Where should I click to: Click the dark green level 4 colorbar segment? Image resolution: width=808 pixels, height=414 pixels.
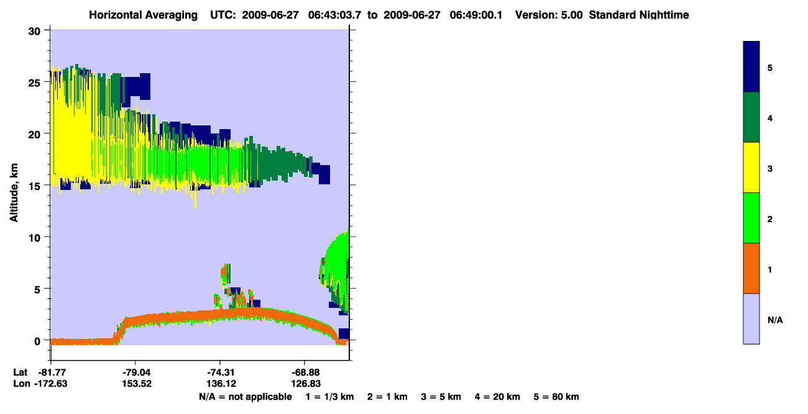751,117
